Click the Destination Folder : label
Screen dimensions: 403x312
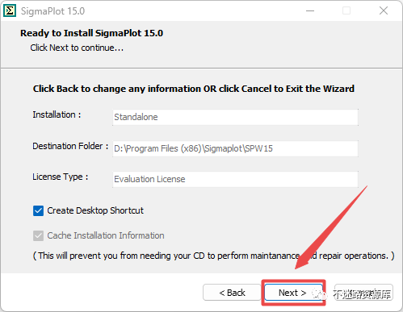(x=70, y=146)
